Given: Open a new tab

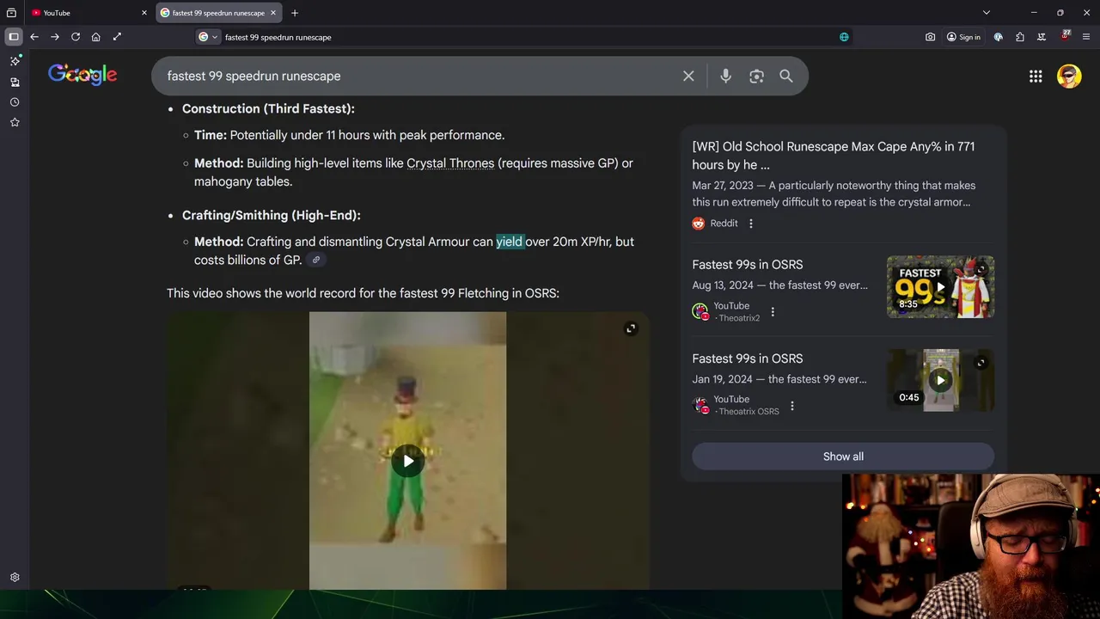Looking at the screenshot, I should tap(295, 13).
